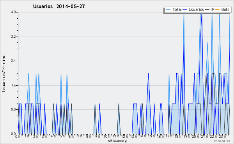This screenshot has height=144, width=234.
Task: Click the 'CC BY-SA 3.0' license text
Action: pyautogui.click(x=222, y=141)
